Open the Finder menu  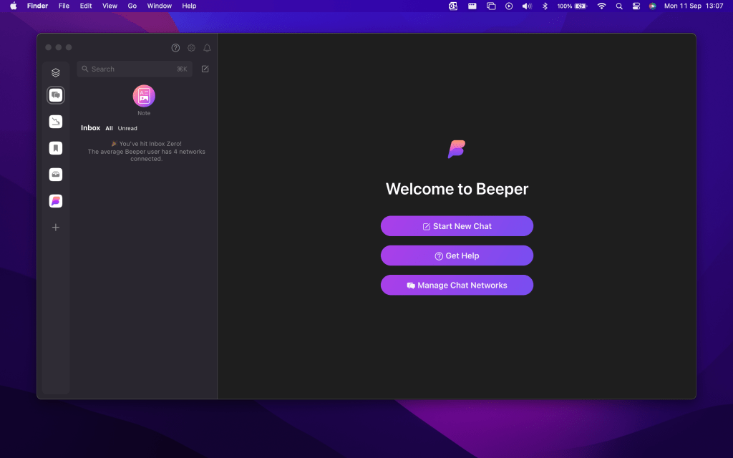point(37,6)
